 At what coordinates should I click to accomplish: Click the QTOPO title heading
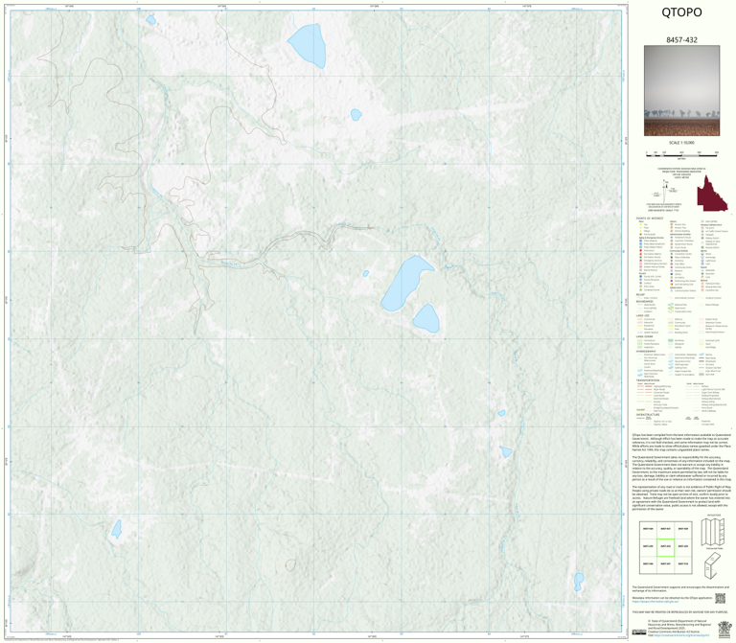681,12
